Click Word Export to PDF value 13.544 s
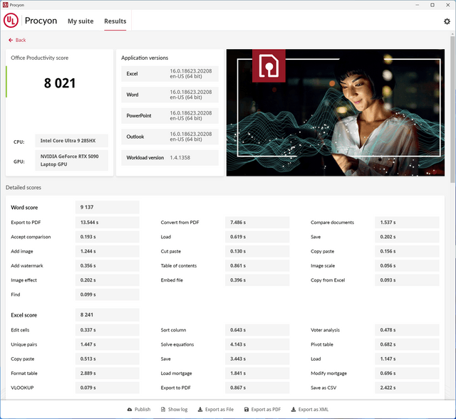456x419 pixels. coord(107,223)
